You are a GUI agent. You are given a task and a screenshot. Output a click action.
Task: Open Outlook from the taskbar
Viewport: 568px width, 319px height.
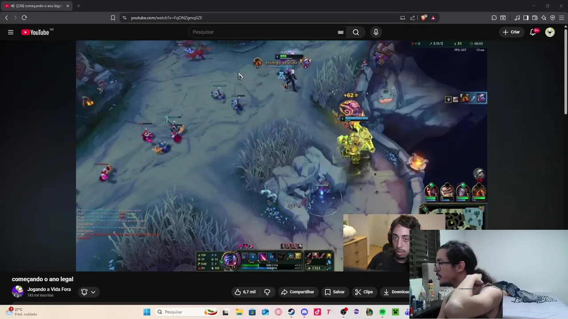coord(265,312)
